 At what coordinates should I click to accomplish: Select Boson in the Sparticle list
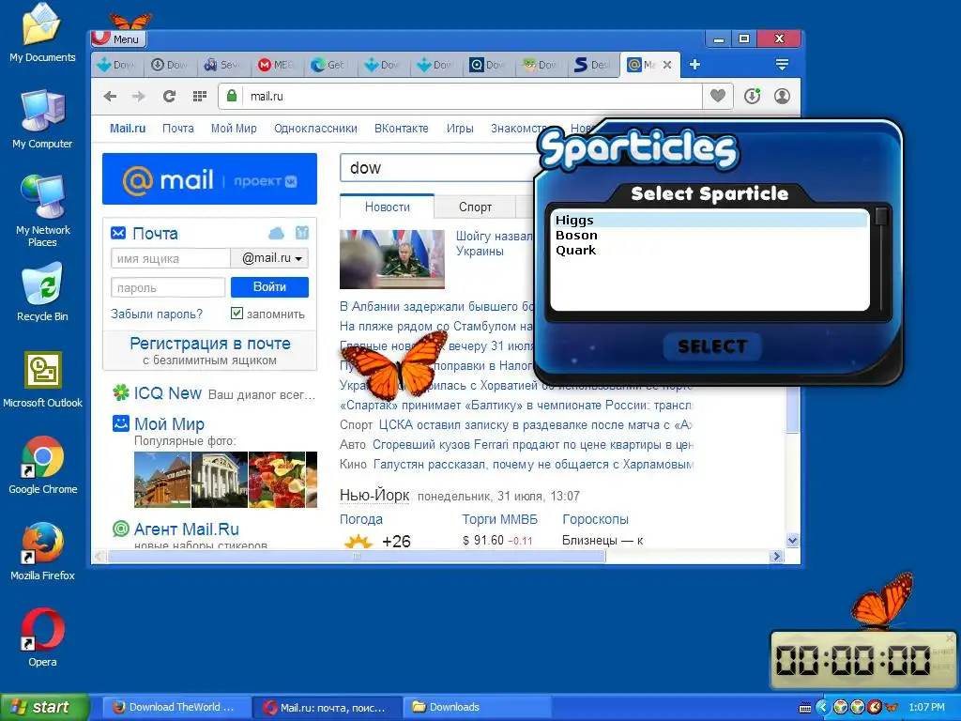coord(709,235)
